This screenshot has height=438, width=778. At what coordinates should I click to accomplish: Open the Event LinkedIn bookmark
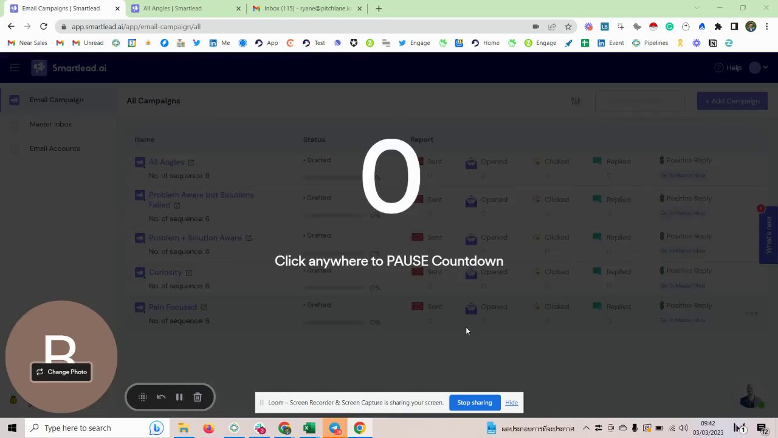coord(611,43)
